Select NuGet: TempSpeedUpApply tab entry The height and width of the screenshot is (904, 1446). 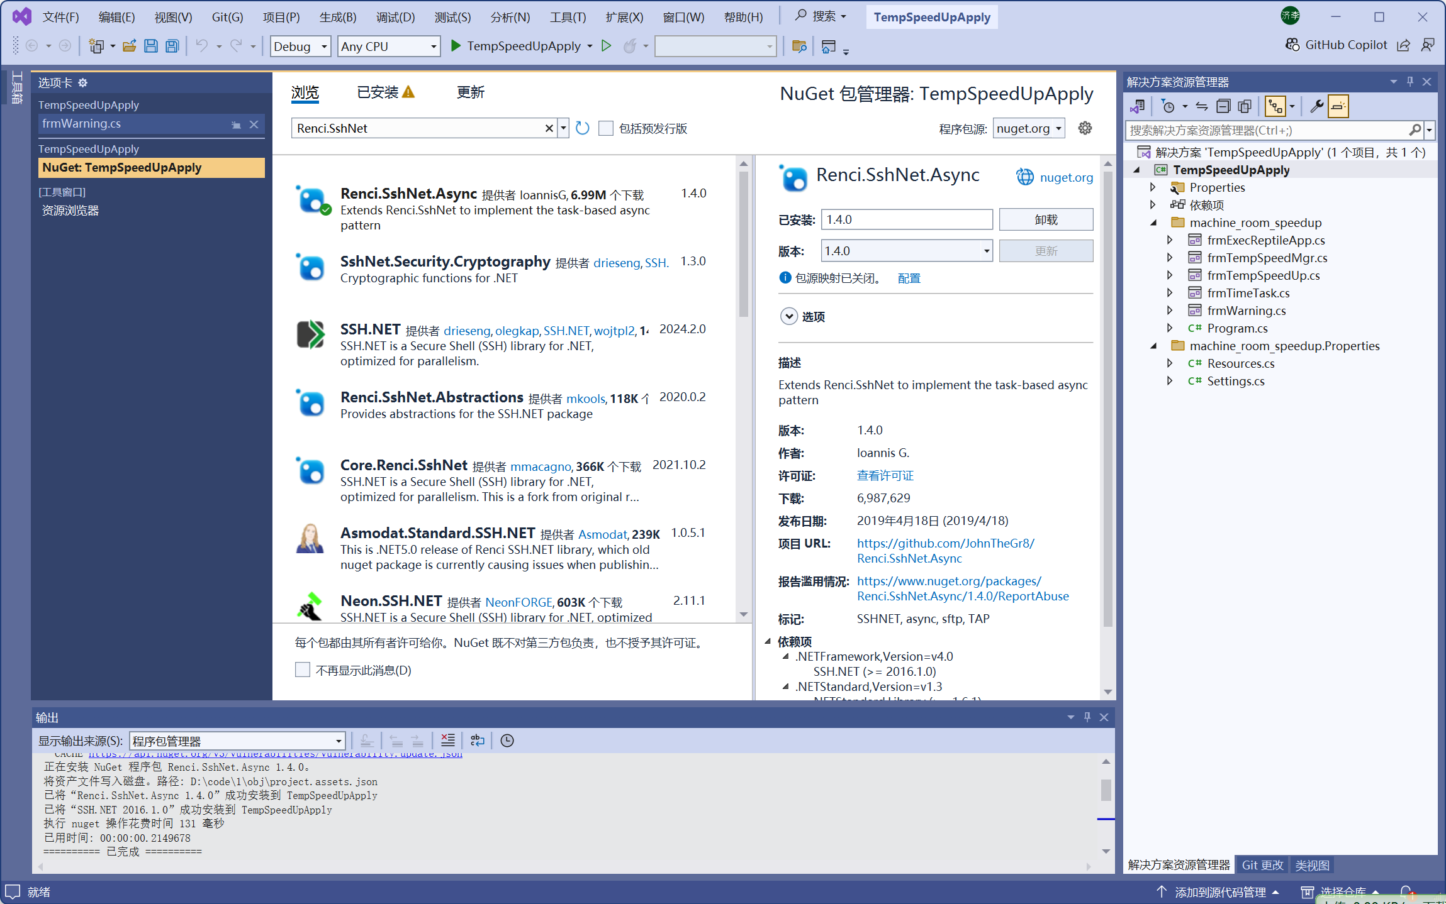point(151,167)
